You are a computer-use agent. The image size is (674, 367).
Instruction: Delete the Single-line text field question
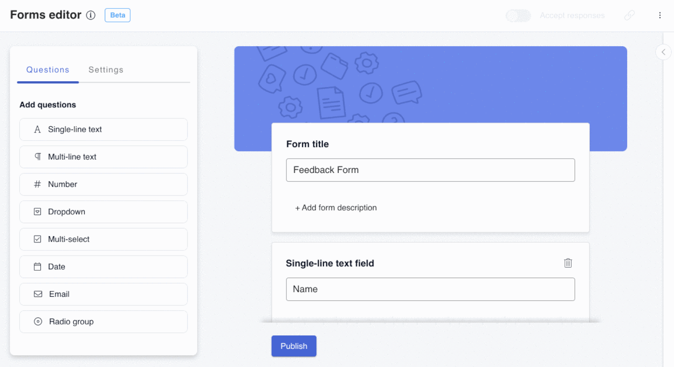click(x=568, y=263)
